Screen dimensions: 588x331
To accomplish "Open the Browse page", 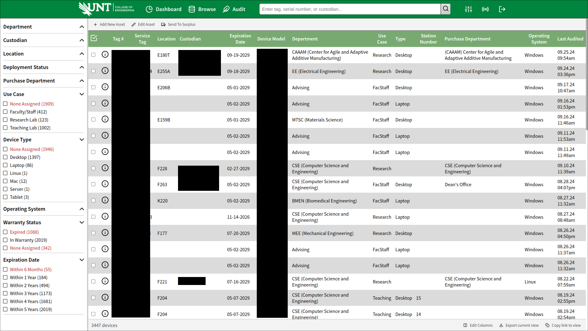I will 202,9.
